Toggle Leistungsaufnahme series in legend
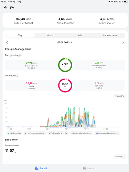Viewport: 129px width, 172px height. 35,133
